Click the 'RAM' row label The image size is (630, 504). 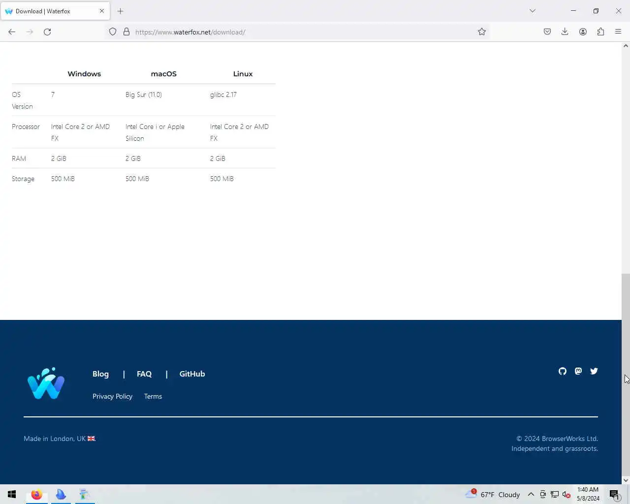(19, 158)
